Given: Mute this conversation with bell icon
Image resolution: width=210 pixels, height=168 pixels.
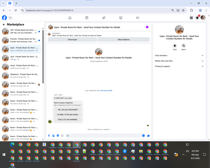Looking at the screenshot, I should (x=175, y=46).
